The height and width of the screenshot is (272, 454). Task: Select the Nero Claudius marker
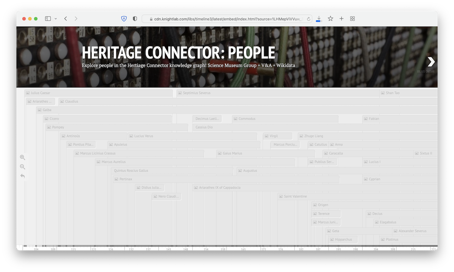[x=166, y=196]
